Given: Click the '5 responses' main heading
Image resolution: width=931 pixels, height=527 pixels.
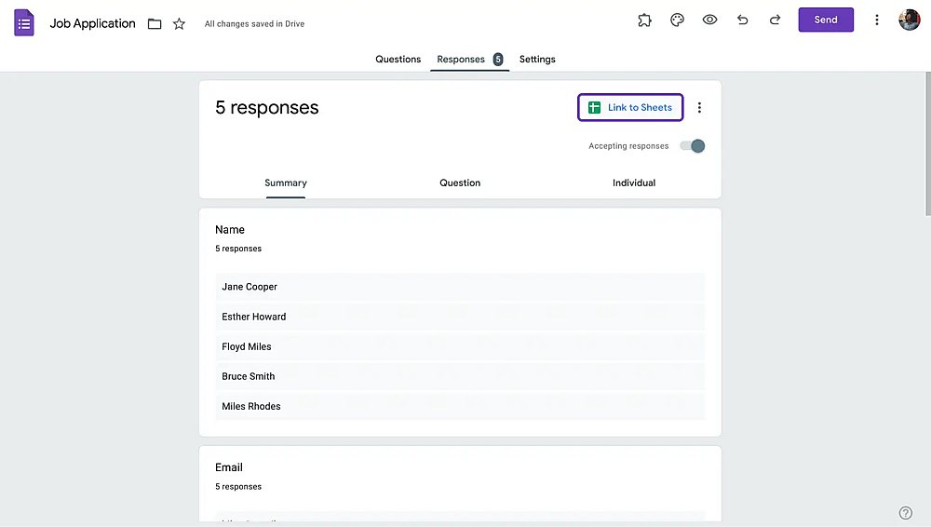Looking at the screenshot, I should click(266, 107).
